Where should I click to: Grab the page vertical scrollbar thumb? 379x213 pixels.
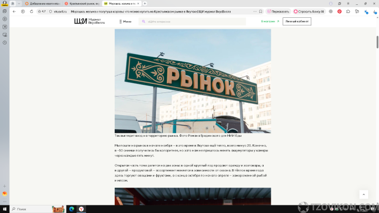tap(377, 42)
